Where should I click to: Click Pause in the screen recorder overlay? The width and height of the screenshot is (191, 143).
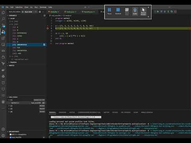tap(109, 11)
